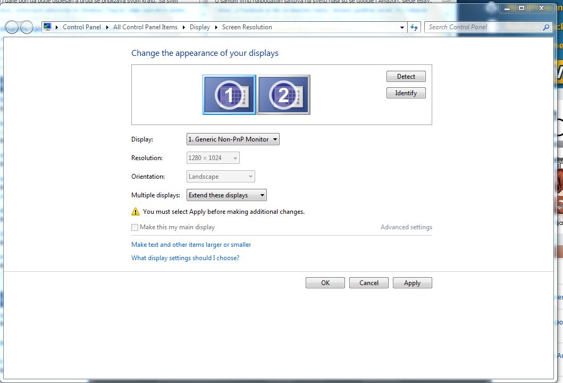Minimize the Screen Resolution window
Image resolution: width=563 pixels, height=383 pixels.
click(507, 8)
